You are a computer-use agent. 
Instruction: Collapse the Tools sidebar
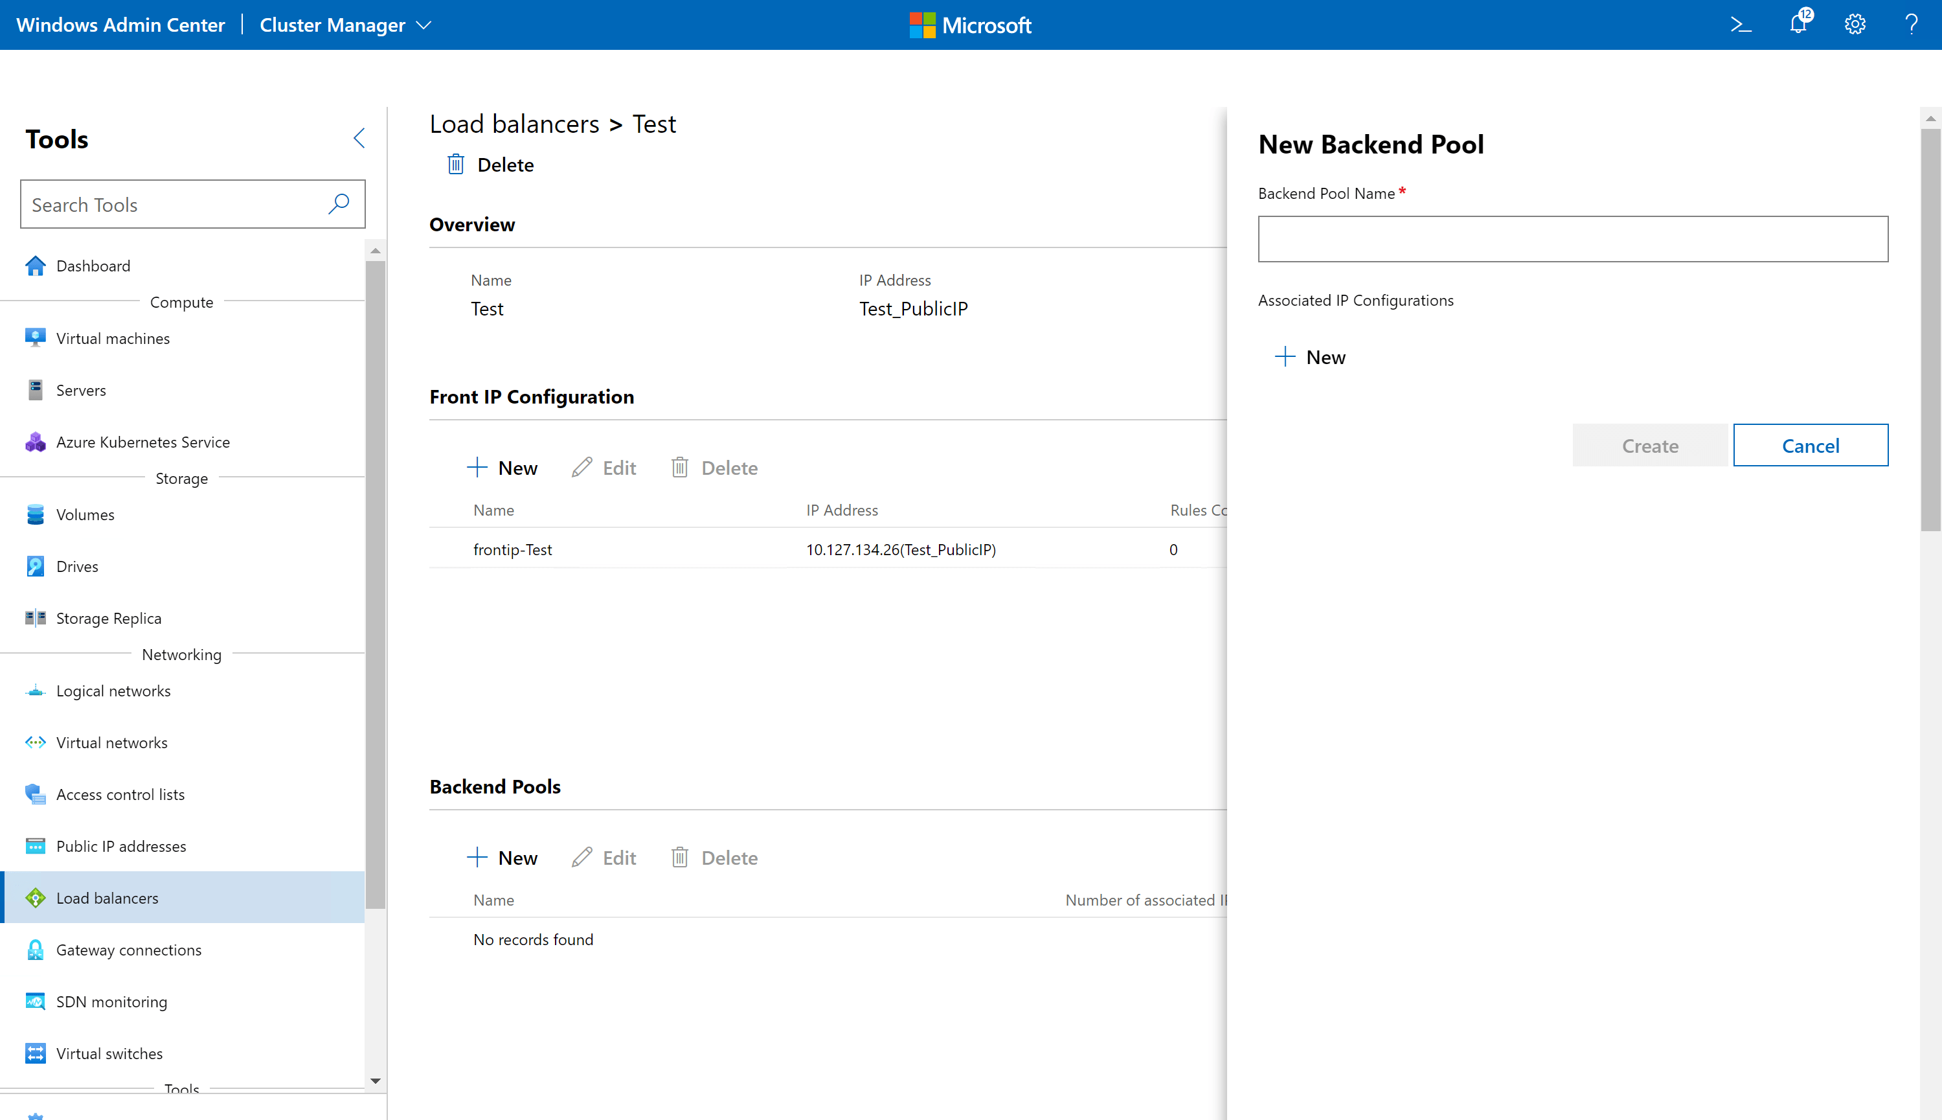[x=359, y=138]
